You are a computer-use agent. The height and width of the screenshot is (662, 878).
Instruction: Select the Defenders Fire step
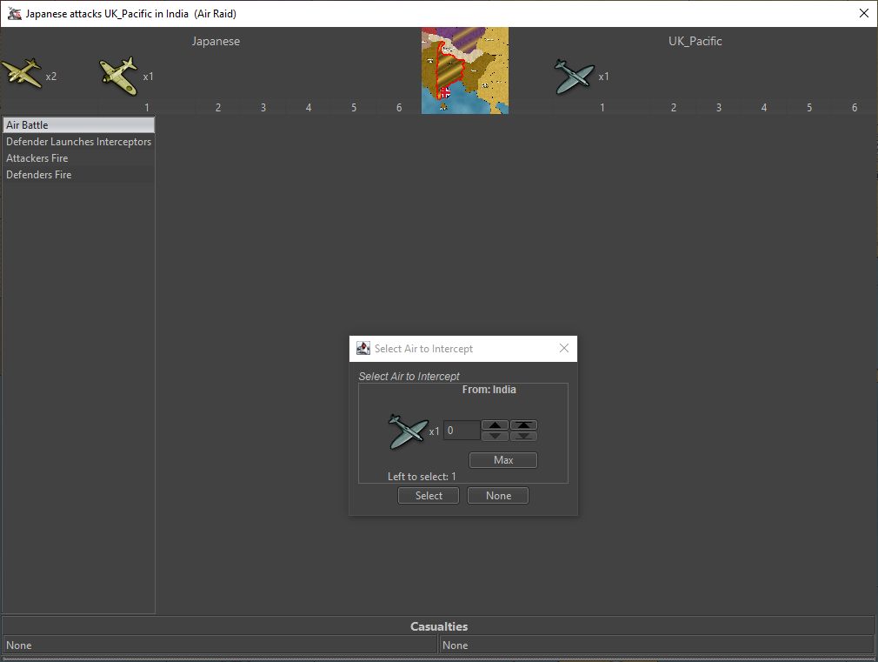coord(78,175)
